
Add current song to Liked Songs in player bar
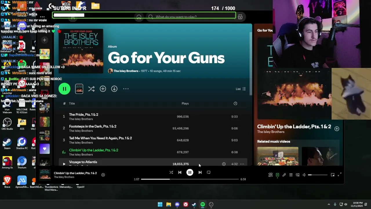pyautogui.click(x=103, y=175)
